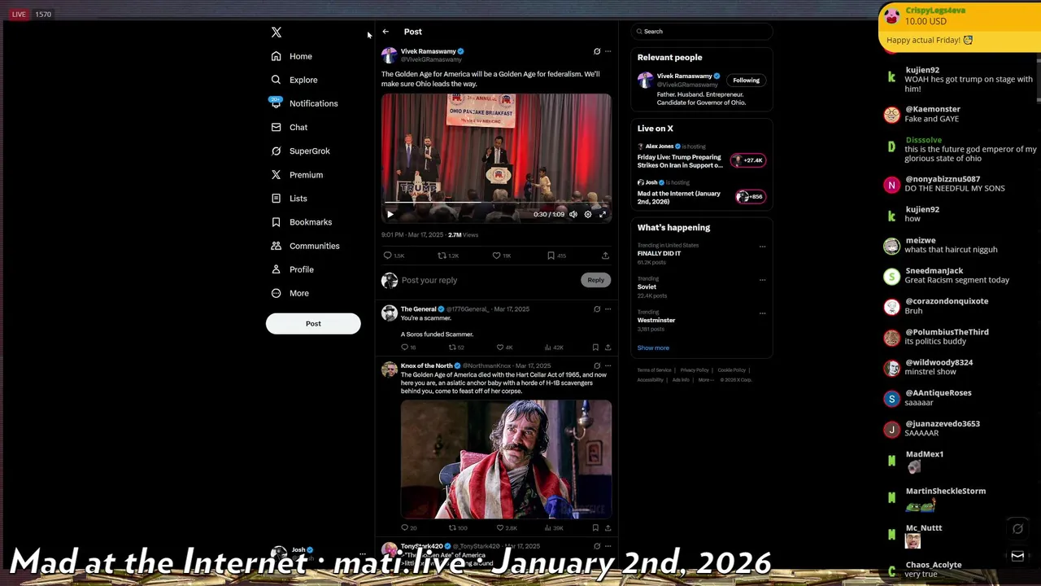Open Premium in sidebar
This screenshot has height=586, width=1041.
tap(297, 174)
